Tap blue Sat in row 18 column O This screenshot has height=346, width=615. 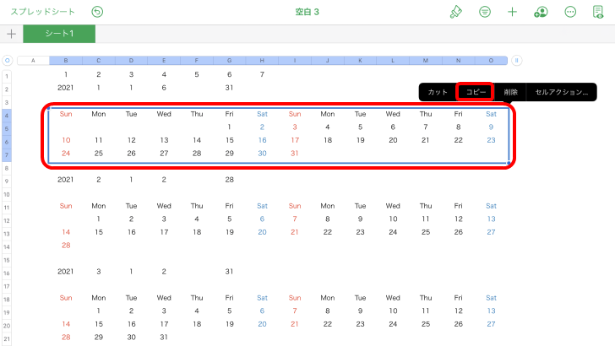click(x=491, y=298)
